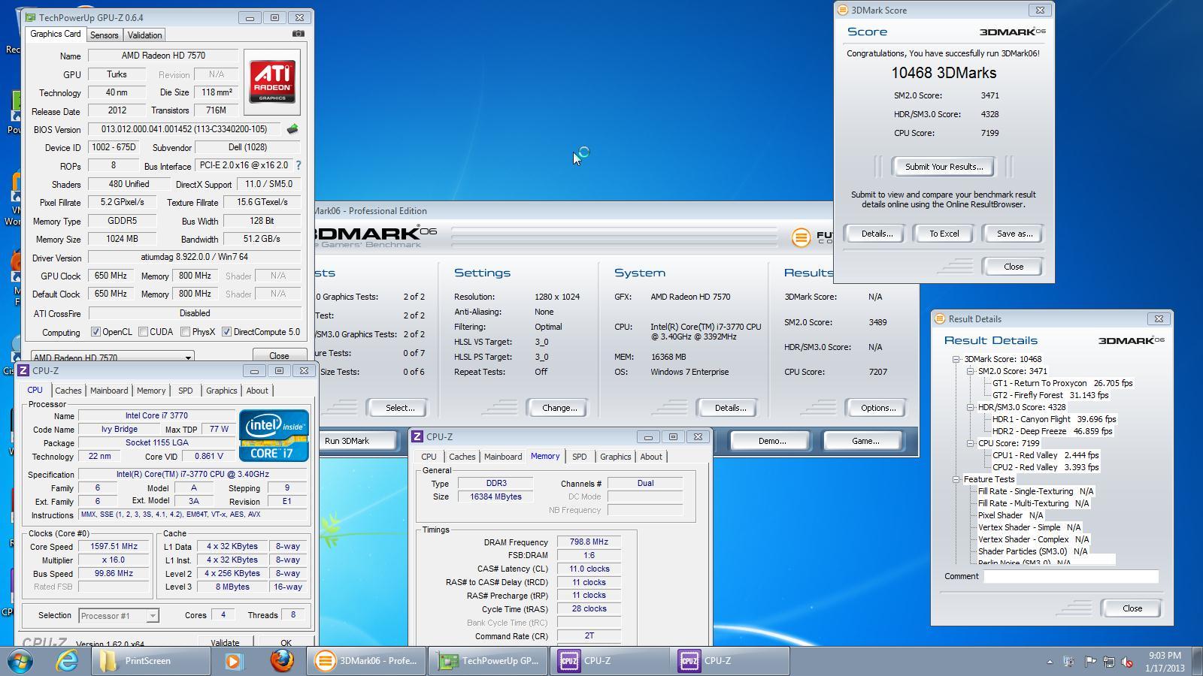Click the BIOS save chip icon in GPU-Z

pos(292,129)
